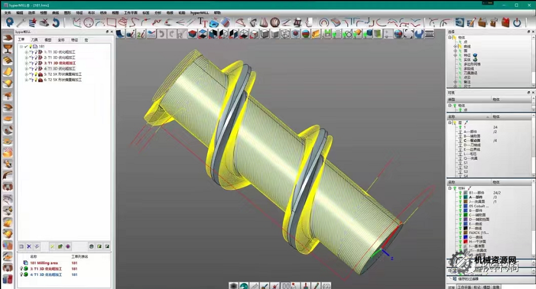Switch to the 刀具 (Tools) tab
The height and width of the screenshot is (289, 536).
(x=34, y=40)
